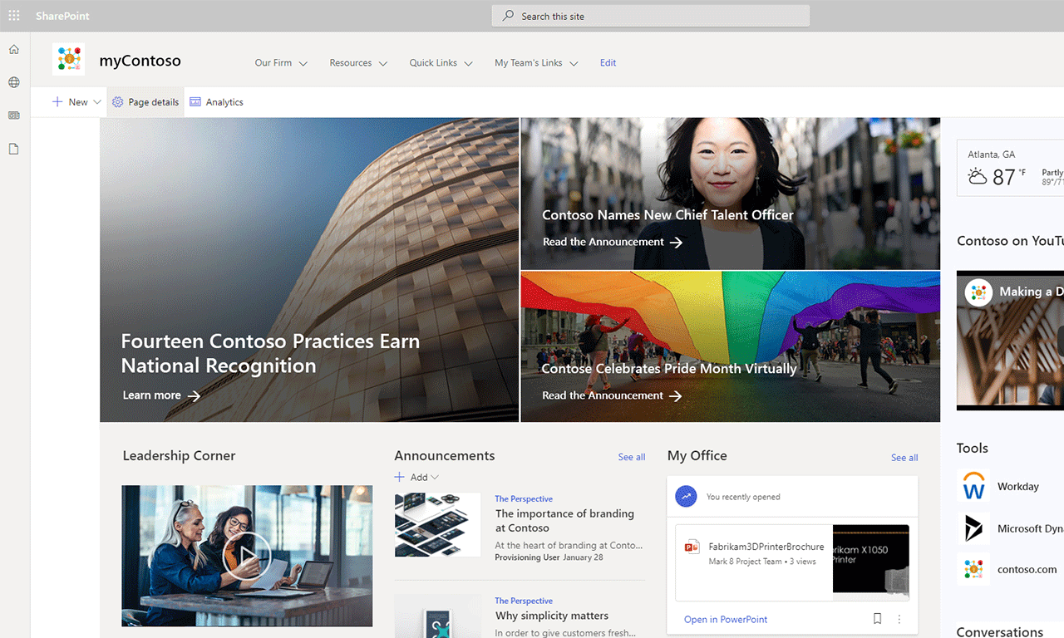Click the Workday tool icon

[973, 486]
